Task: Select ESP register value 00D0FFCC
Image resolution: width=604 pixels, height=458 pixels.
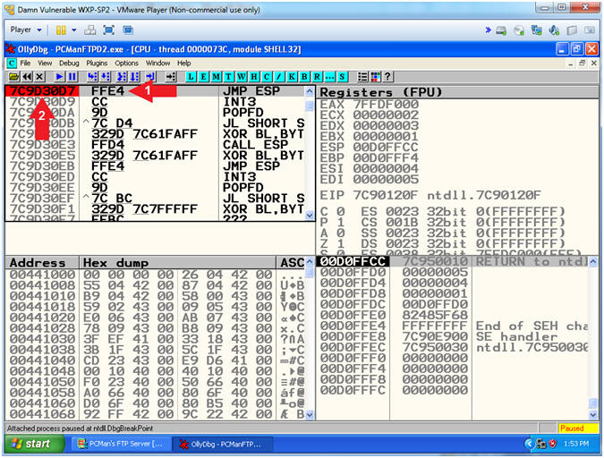Action: [386, 148]
